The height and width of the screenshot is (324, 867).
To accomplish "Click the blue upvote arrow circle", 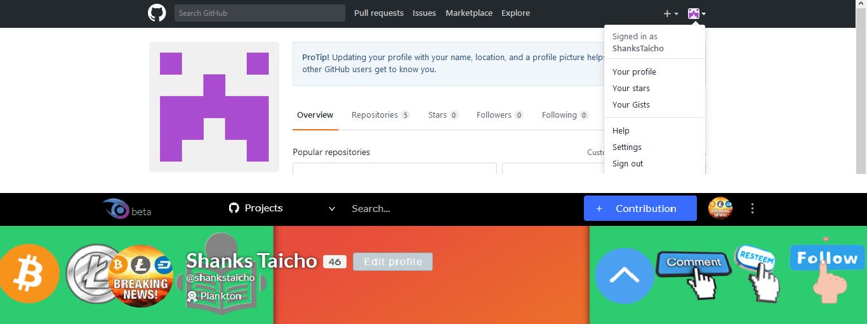I will click(x=625, y=276).
